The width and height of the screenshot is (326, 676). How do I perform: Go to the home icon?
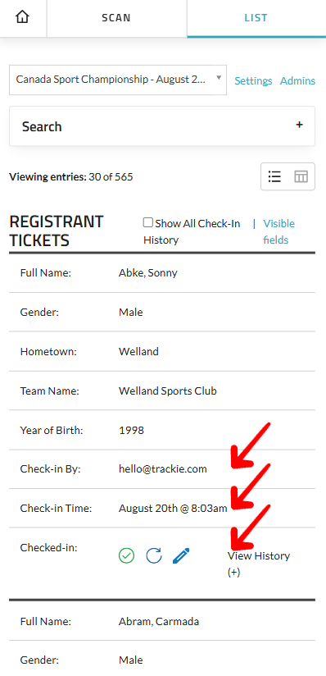[x=22, y=17]
